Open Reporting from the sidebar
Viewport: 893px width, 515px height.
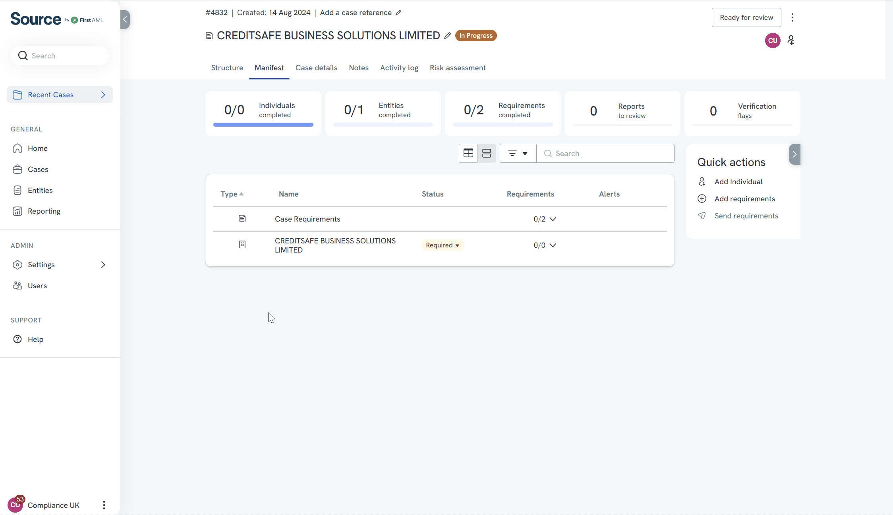44,211
